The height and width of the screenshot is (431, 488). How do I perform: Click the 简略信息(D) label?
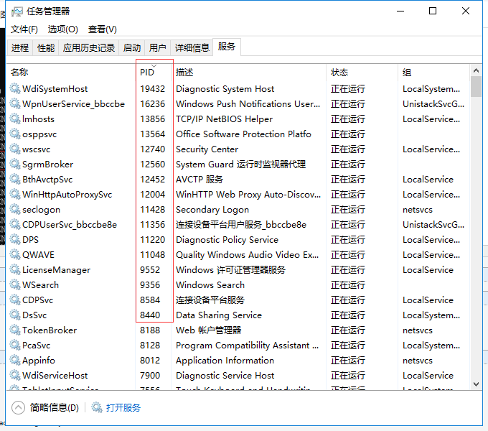coord(54,407)
